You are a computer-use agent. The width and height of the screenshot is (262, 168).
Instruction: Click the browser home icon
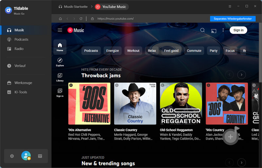point(60,19)
